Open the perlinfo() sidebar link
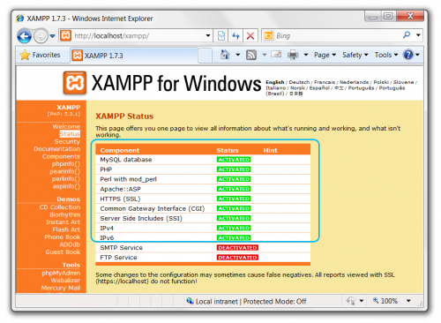The image size is (441, 323). coord(66,179)
